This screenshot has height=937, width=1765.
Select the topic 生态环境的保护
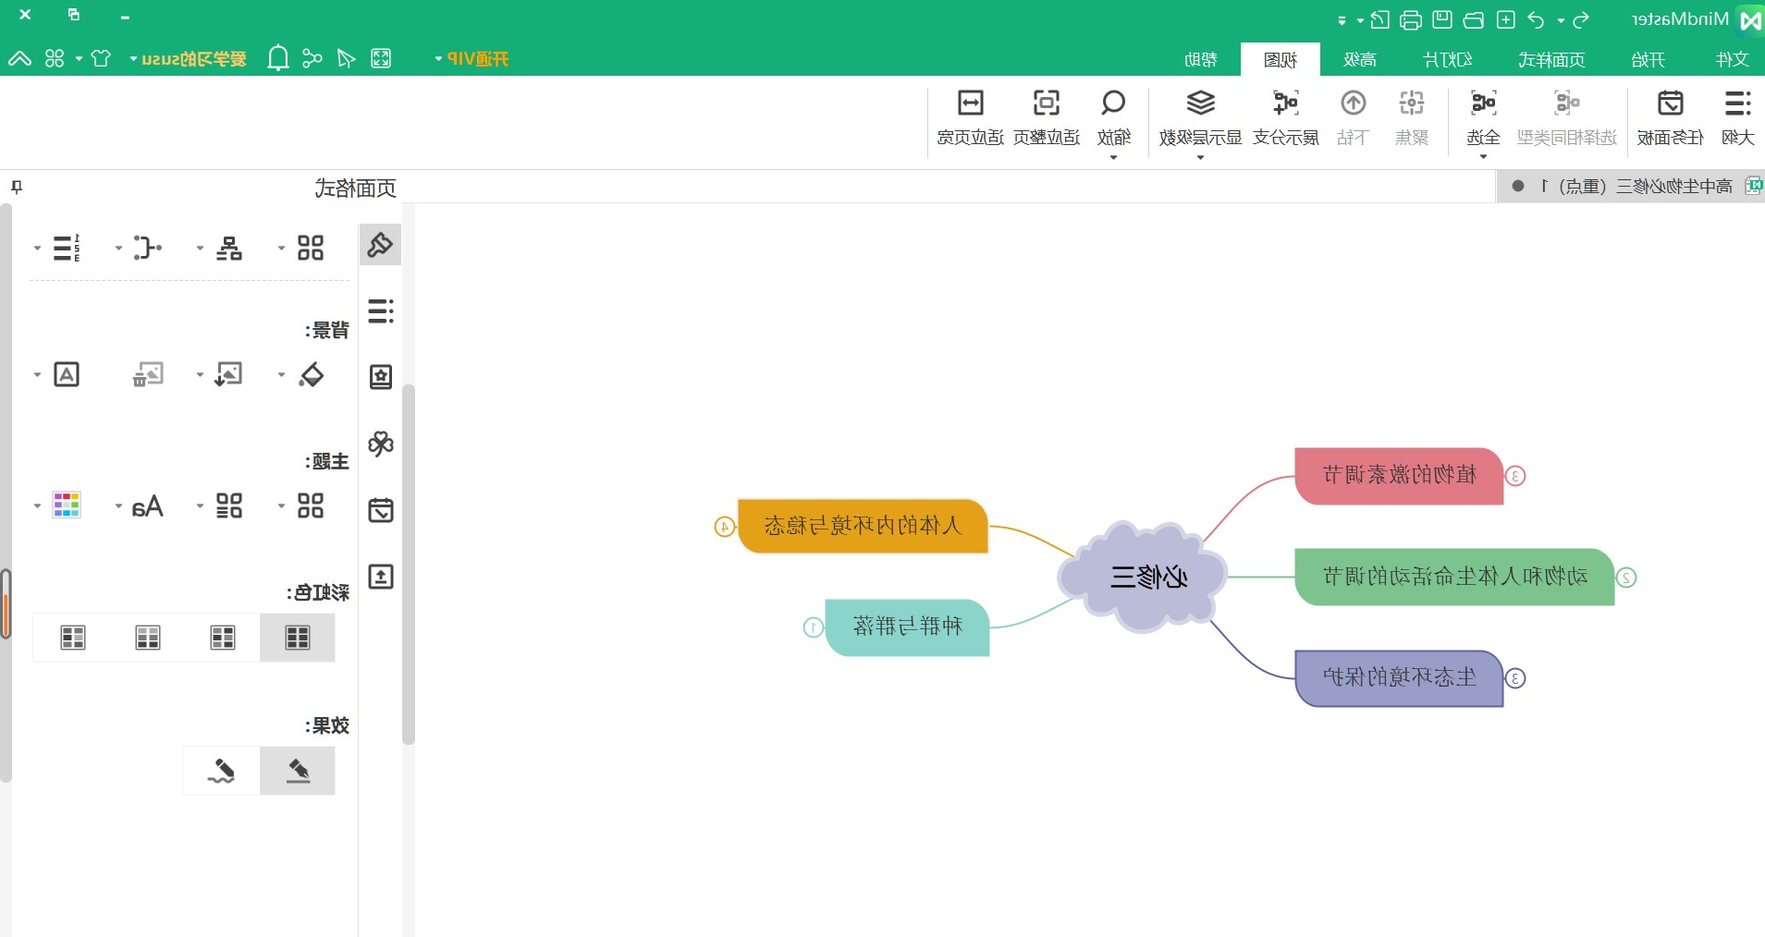[x=1399, y=678]
